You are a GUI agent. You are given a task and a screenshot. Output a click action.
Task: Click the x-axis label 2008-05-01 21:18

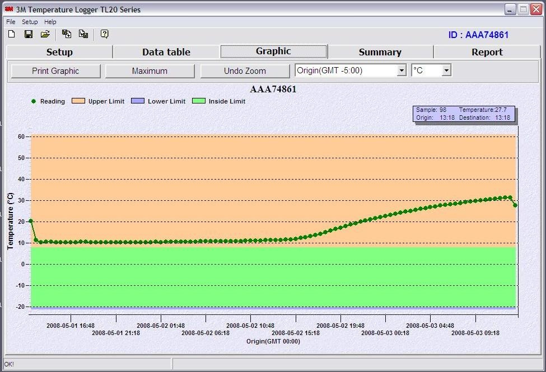pyautogui.click(x=116, y=333)
